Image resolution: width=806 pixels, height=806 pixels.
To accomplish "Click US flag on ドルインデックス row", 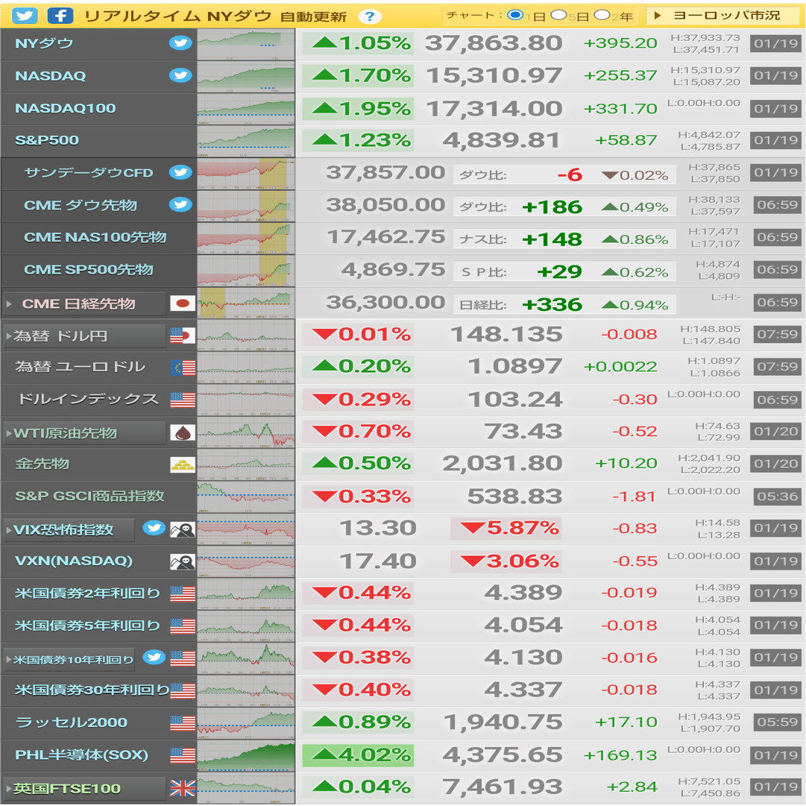I will coord(183,400).
